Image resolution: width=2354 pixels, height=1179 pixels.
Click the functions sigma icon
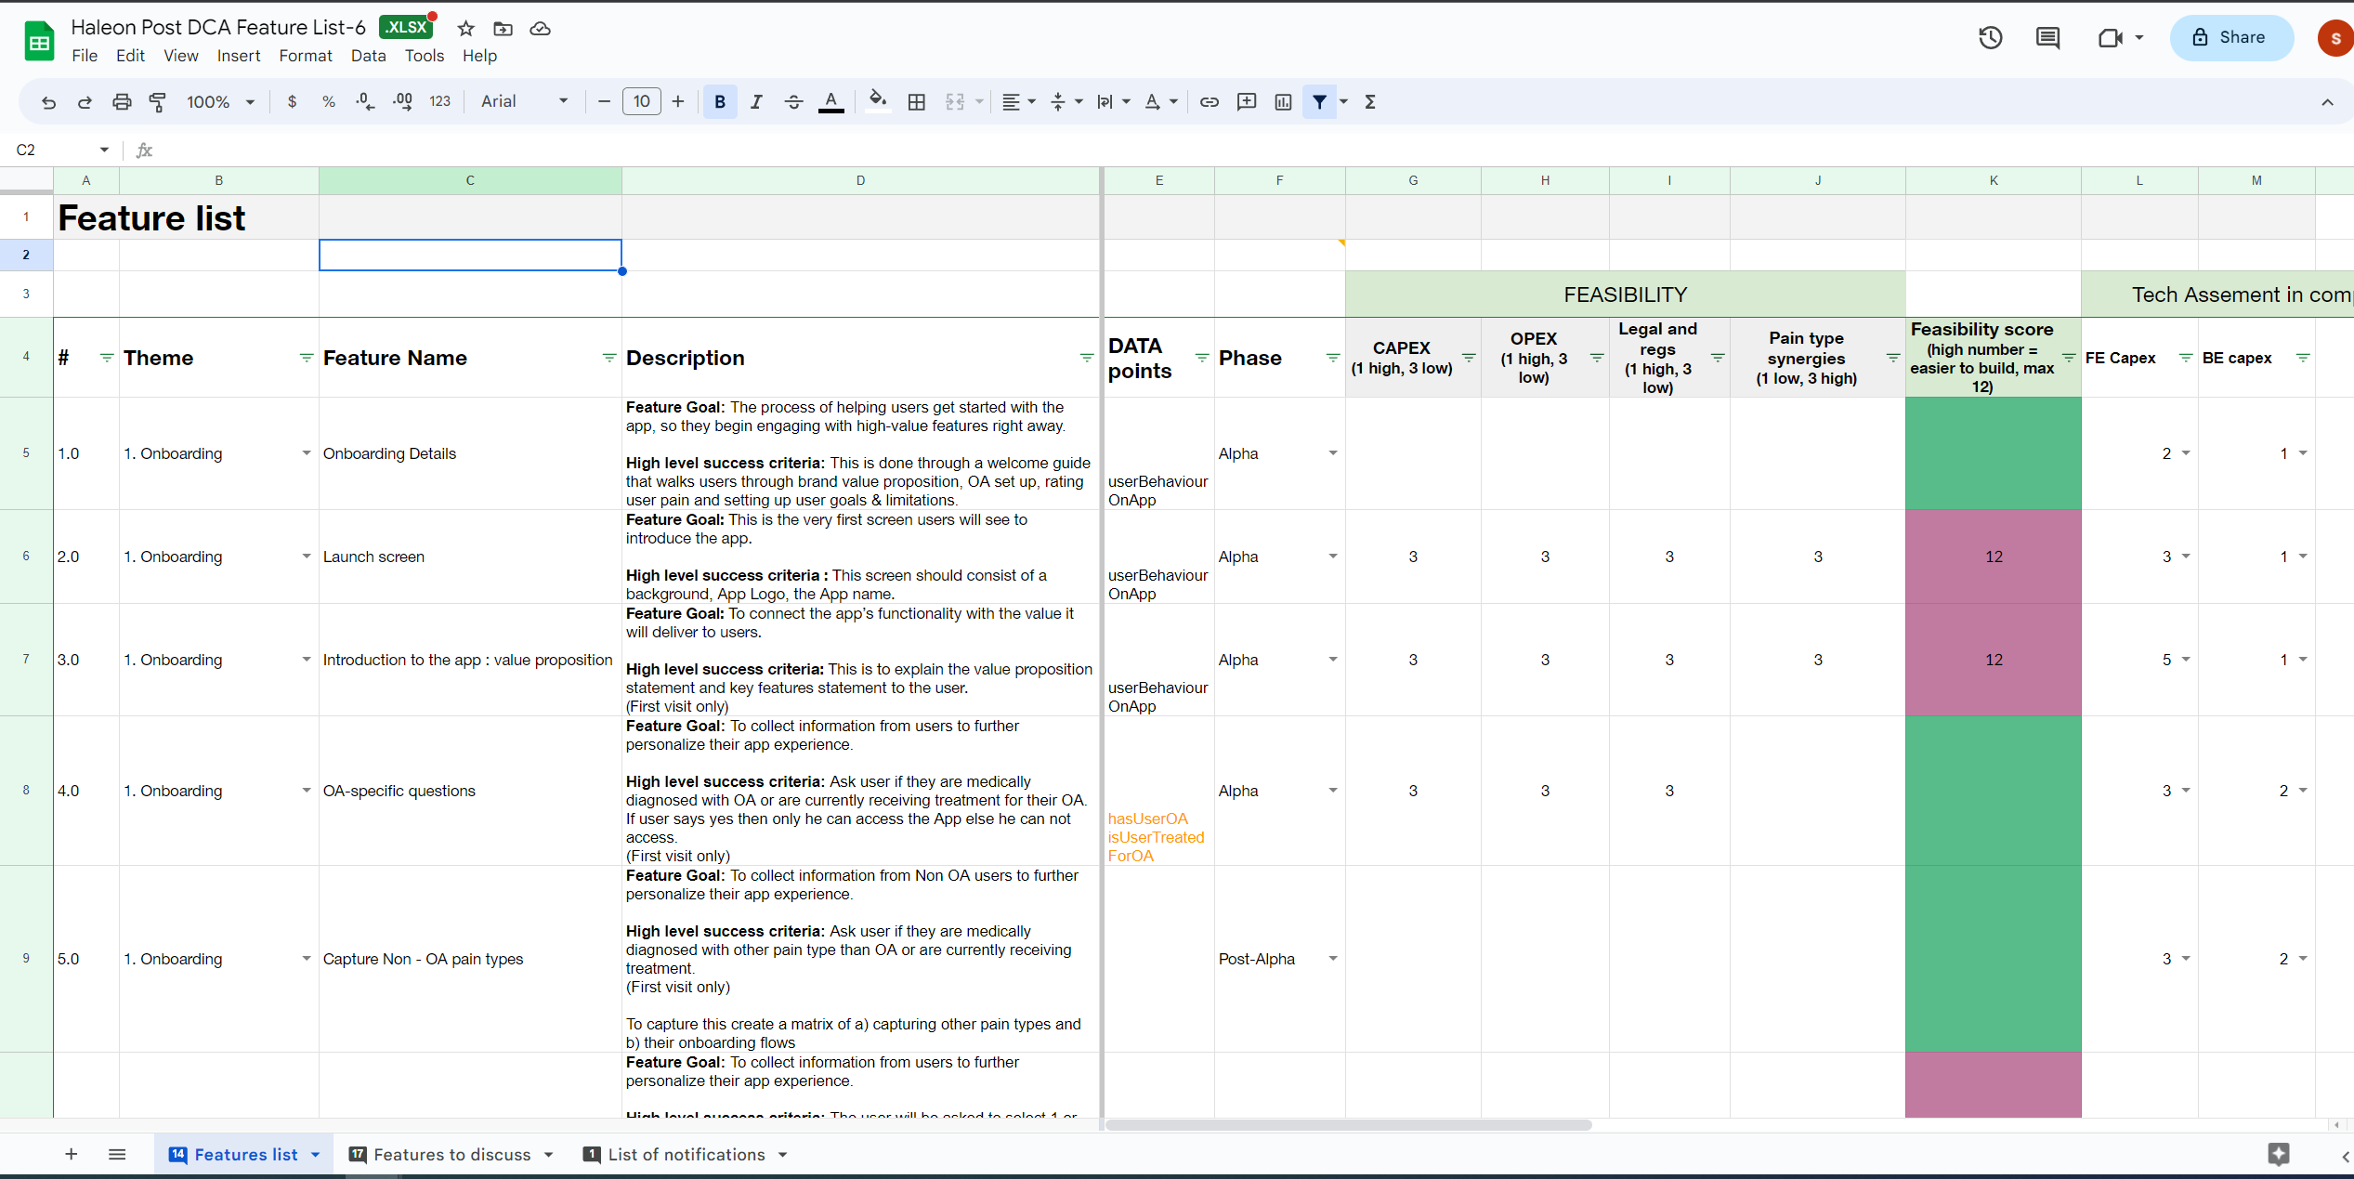pos(1369,102)
